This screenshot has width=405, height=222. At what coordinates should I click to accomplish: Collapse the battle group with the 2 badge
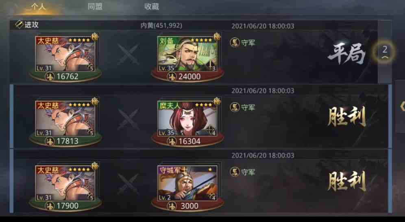pos(385,51)
